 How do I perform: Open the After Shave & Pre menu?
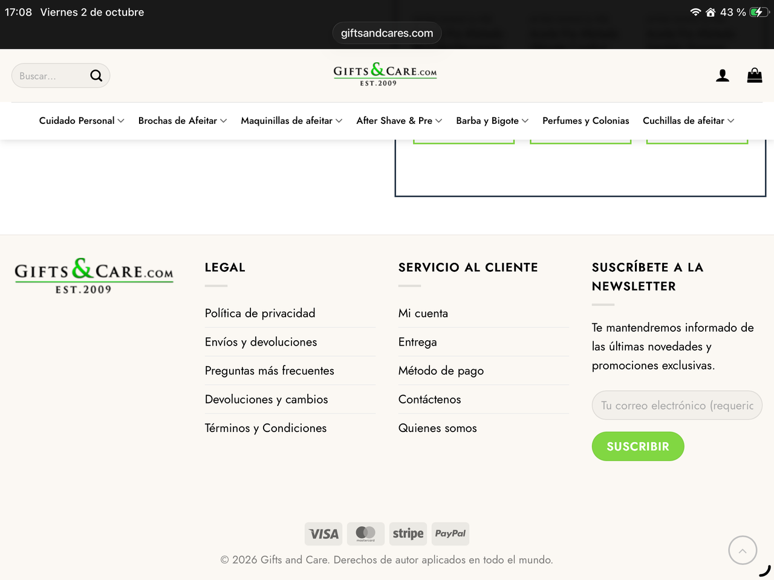point(399,121)
